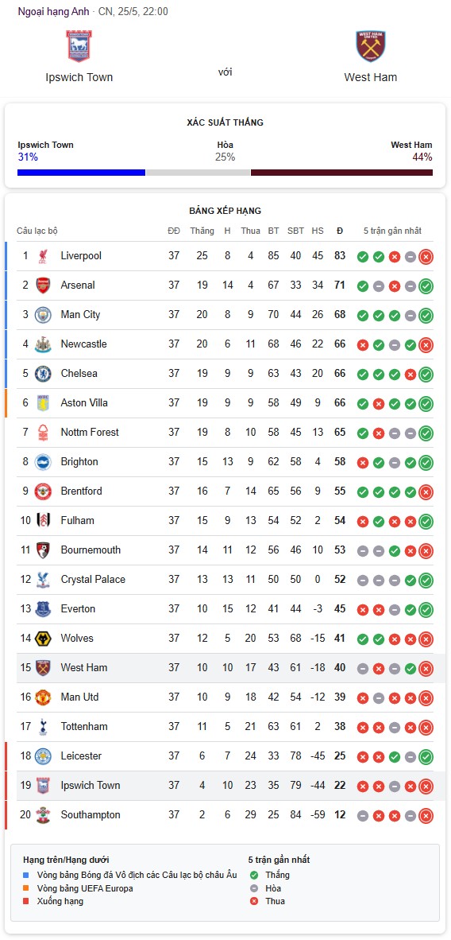Image resolution: width=451 pixels, height=940 pixels.
Task: Select the Aston Villa team name
Action: (x=84, y=403)
